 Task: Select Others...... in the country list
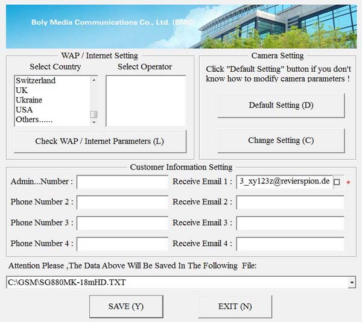point(34,119)
